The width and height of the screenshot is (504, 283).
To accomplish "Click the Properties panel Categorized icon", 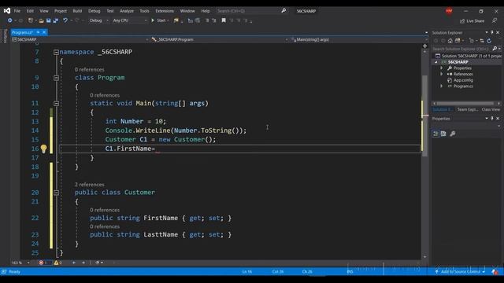I will pyautogui.click(x=435, y=134).
